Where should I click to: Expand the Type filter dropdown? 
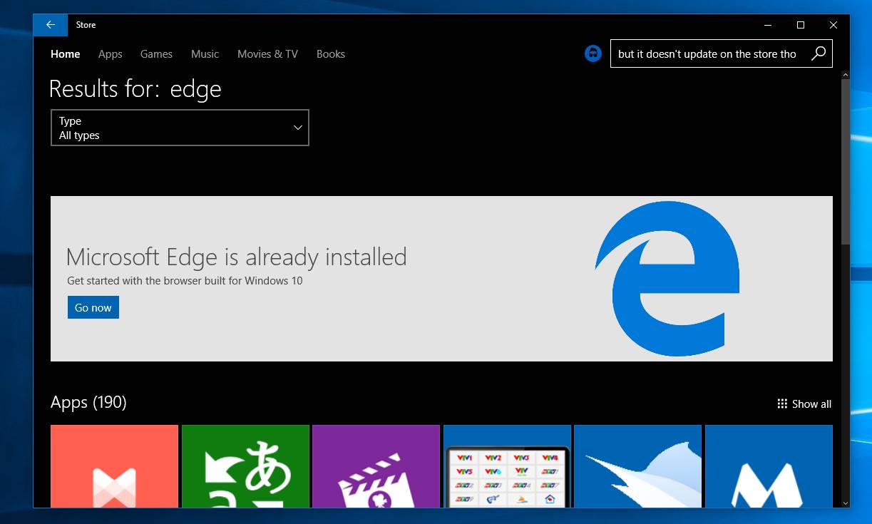click(x=180, y=128)
